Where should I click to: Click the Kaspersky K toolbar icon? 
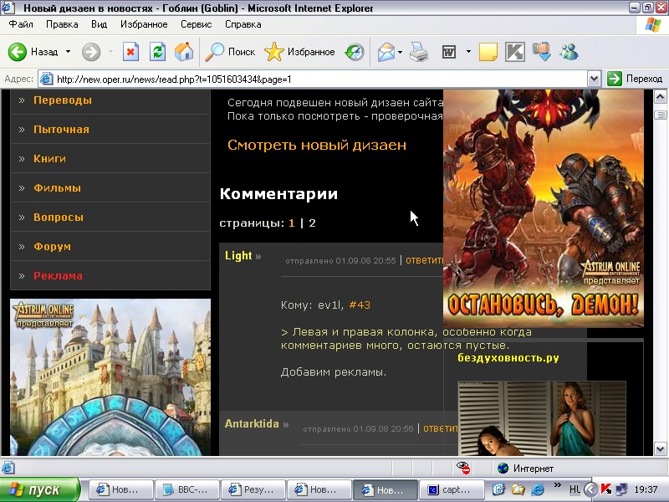tap(514, 52)
